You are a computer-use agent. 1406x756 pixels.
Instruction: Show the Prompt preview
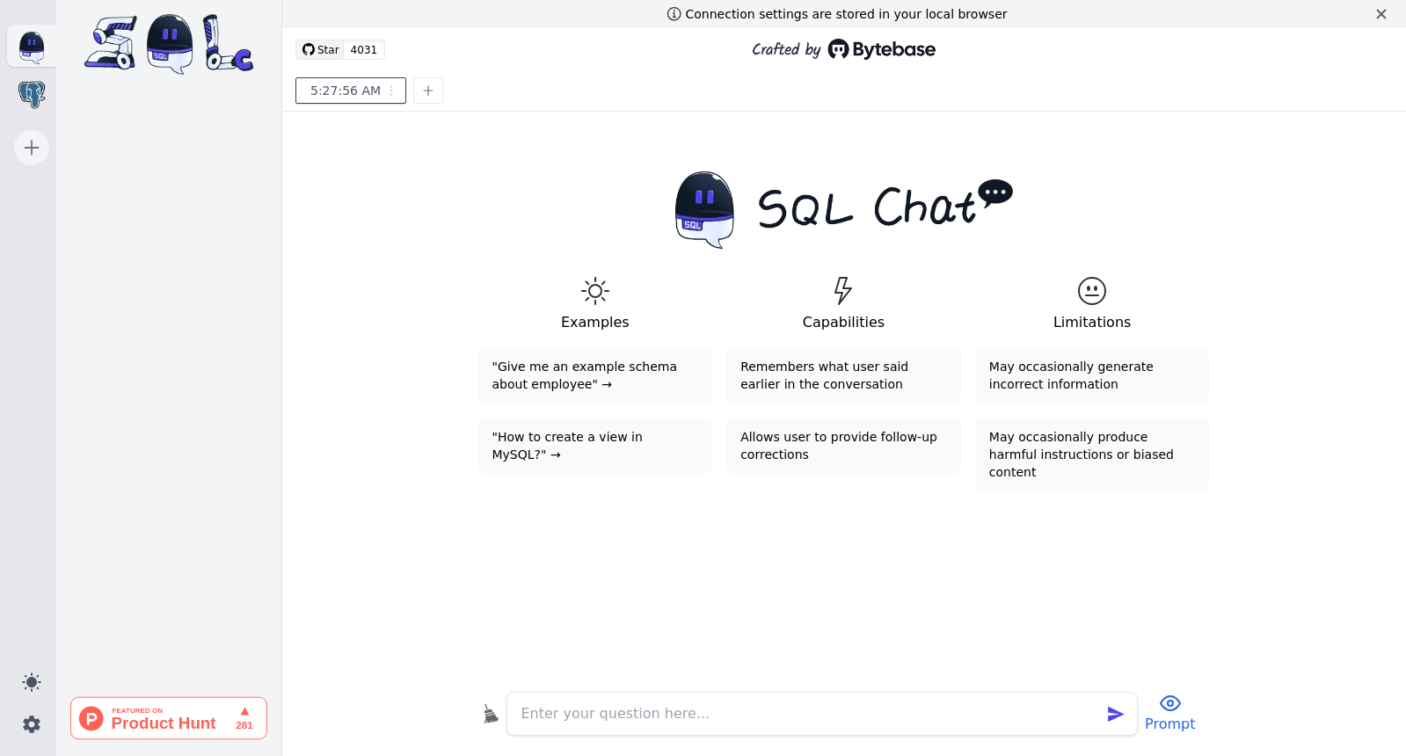[1169, 713]
